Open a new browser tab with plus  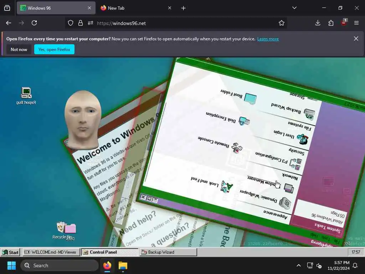click(183, 8)
